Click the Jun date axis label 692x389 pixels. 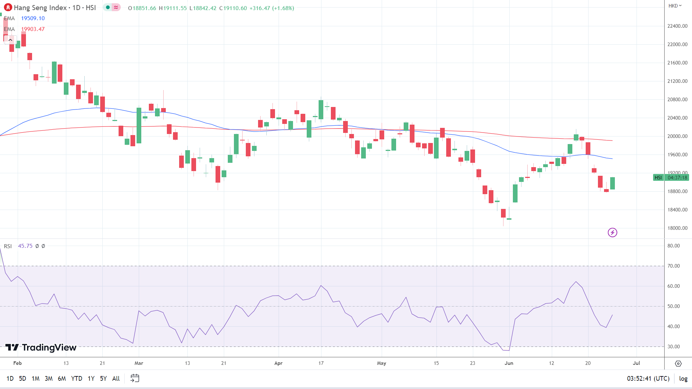(509, 363)
